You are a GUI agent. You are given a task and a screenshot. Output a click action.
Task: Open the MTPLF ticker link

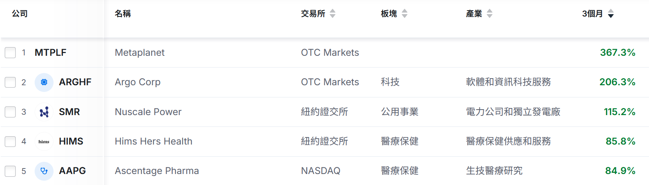pos(50,53)
